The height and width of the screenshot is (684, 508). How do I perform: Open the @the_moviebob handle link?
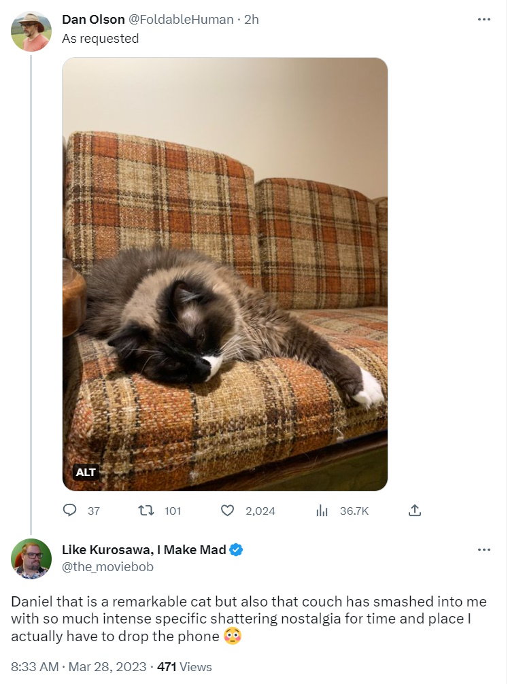[x=107, y=566]
